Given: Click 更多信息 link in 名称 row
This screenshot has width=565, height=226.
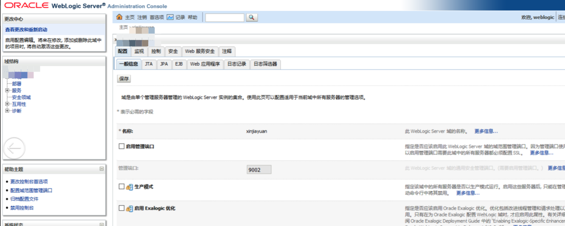Looking at the screenshot, I should [x=486, y=131].
